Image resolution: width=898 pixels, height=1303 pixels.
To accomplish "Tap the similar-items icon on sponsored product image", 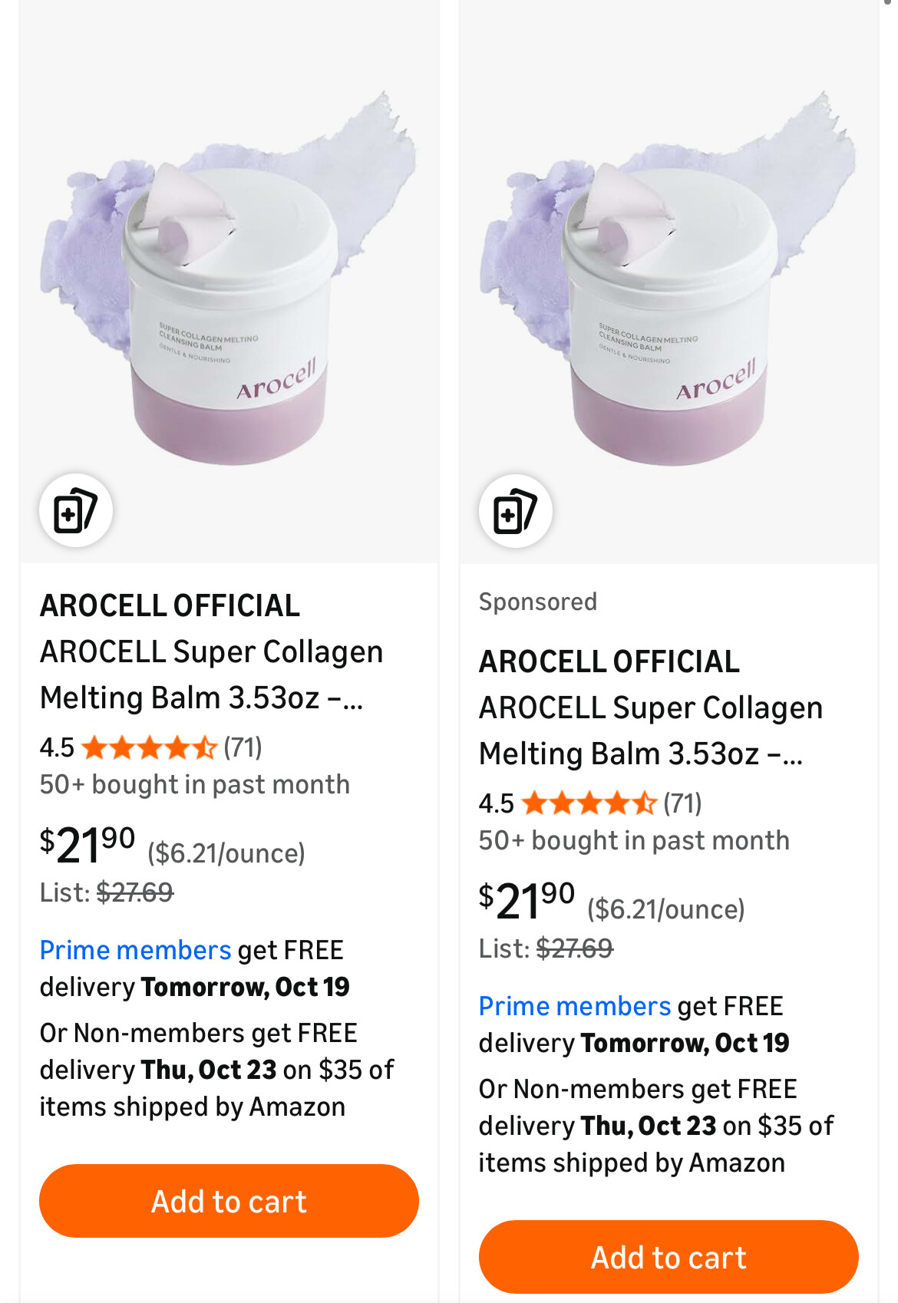I will (515, 511).
